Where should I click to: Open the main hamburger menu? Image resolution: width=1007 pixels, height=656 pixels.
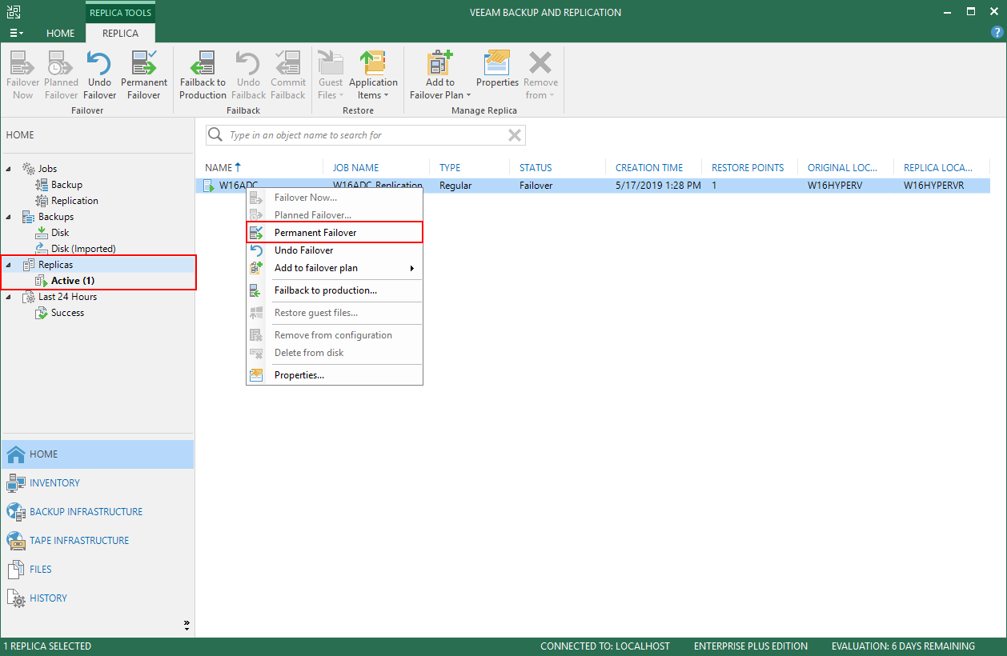[x=16, y=34]
